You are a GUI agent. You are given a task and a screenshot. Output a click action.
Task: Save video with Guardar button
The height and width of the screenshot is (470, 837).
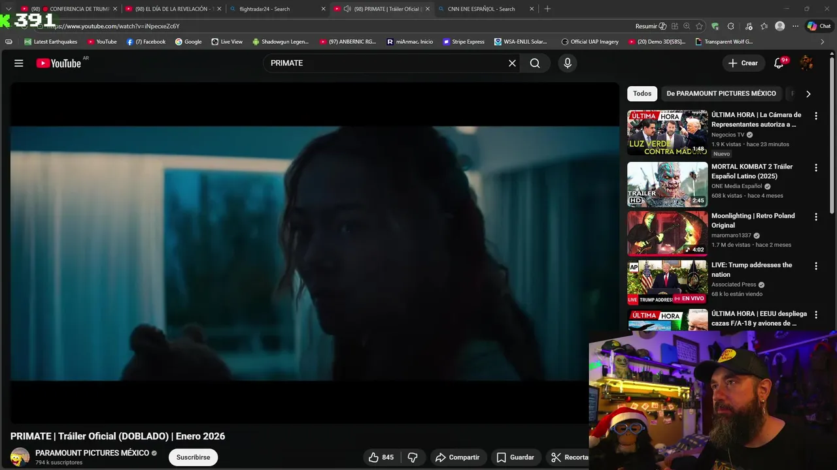[x=515, y=458]
